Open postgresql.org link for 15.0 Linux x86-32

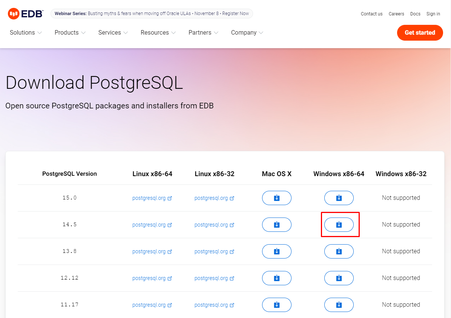tap(214, 198)
